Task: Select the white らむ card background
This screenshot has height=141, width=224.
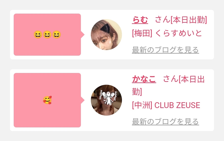Action: (x=112, y=35)
